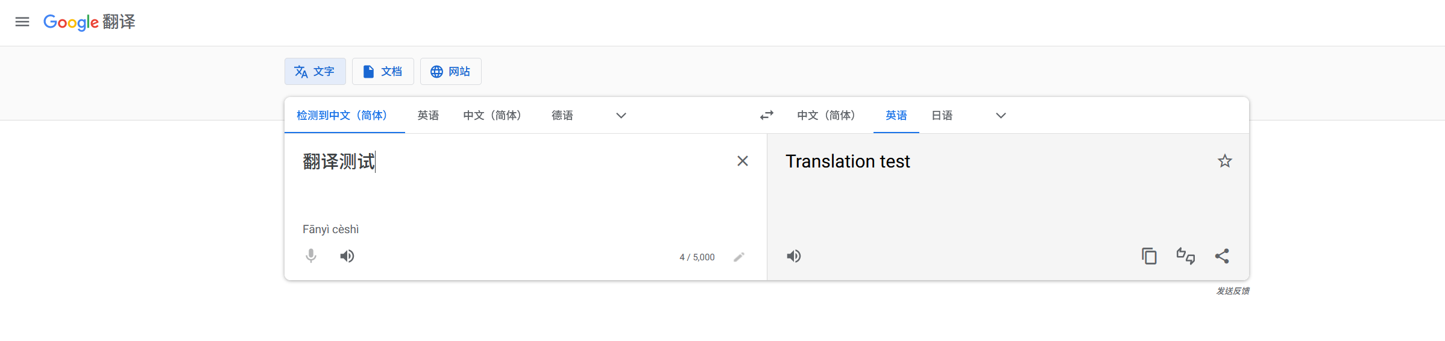Screen dimensions: 1445x341
Task: Select 德语 as source language
Action: coord(562,116)
